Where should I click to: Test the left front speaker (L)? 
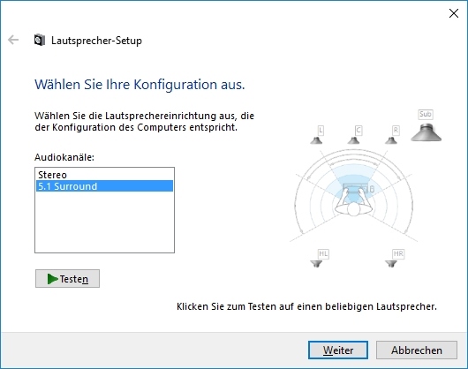click(317, 139)
